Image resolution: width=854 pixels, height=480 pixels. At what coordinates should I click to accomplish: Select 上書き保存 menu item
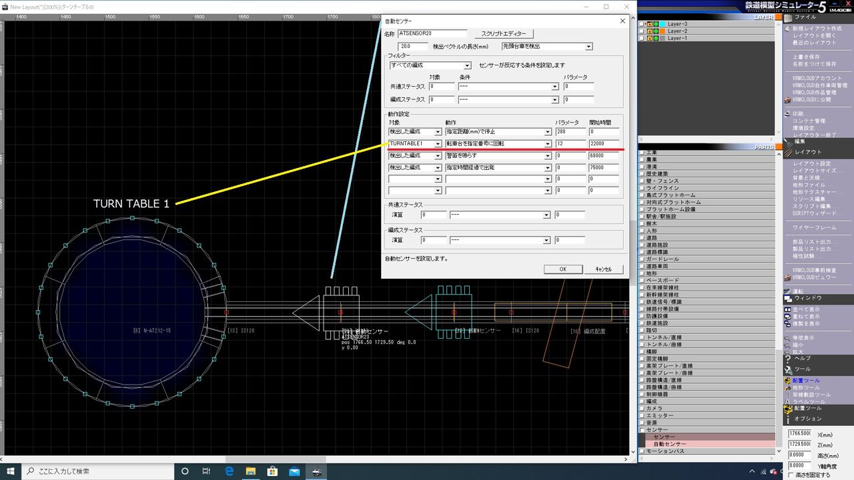click(x=806, y=57)
